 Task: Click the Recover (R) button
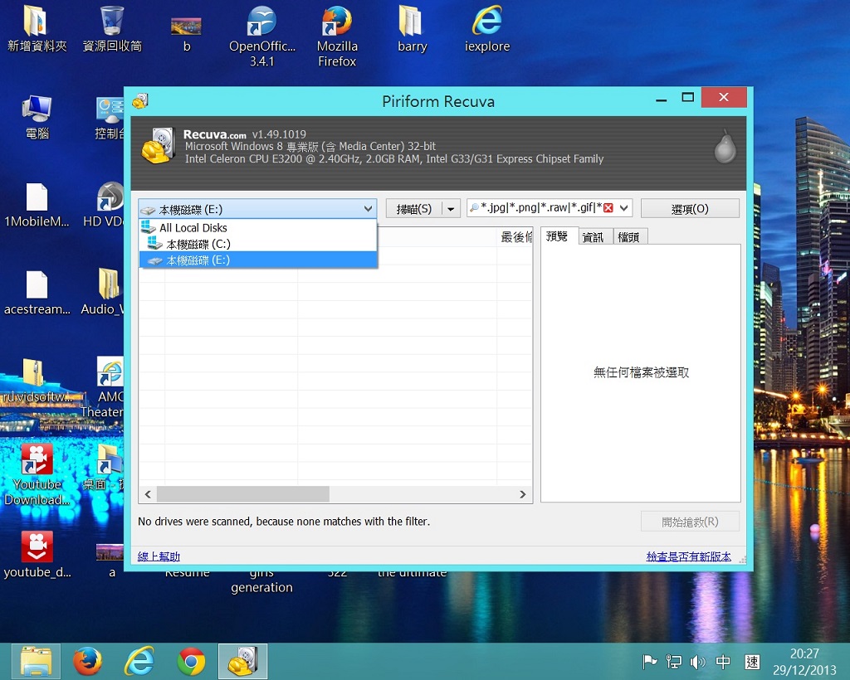[x=690, y=522]
